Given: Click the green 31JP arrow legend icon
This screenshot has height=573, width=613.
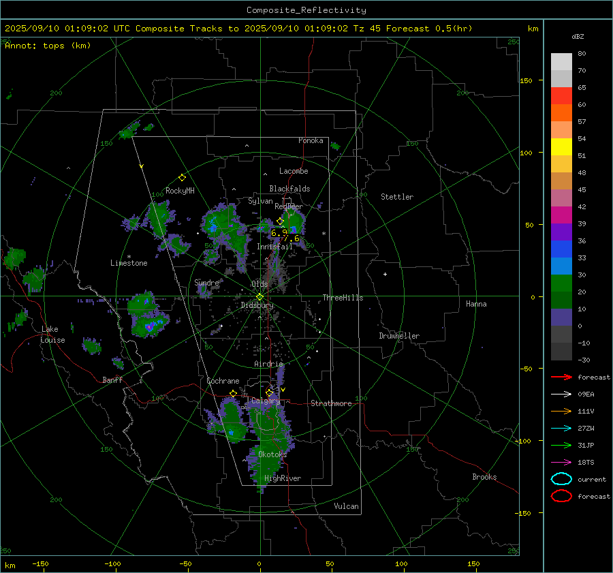Looking at the screenshot, I should tap(561, 445).
